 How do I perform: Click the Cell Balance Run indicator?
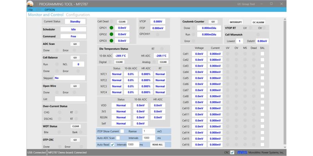pyautogui.click(x=57, y=64)
